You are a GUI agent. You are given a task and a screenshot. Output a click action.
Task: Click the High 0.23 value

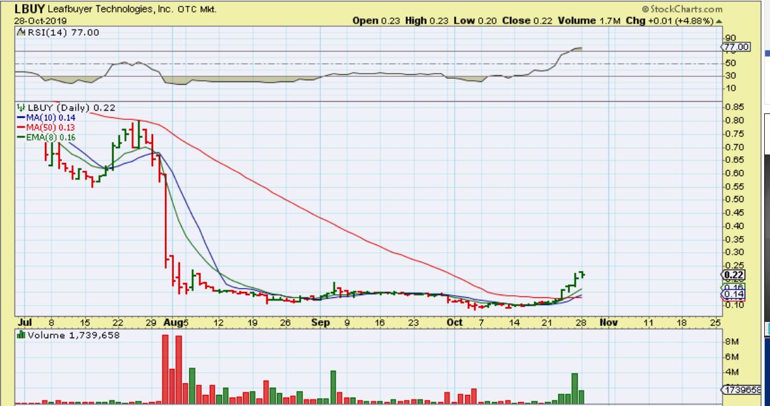coord(427,21)
